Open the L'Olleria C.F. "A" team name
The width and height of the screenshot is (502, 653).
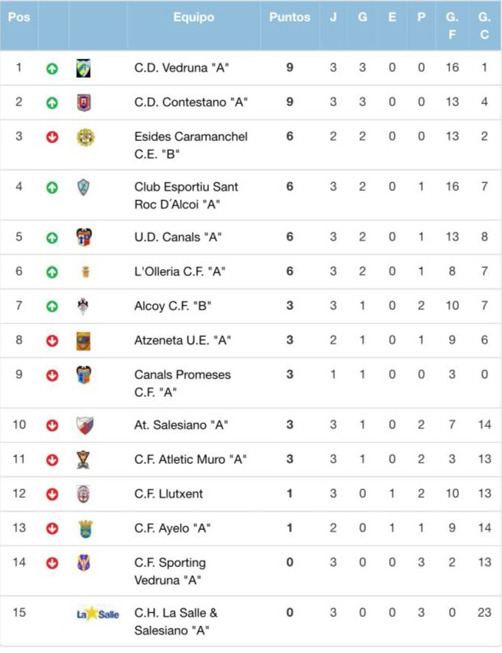tap(179, 272)
